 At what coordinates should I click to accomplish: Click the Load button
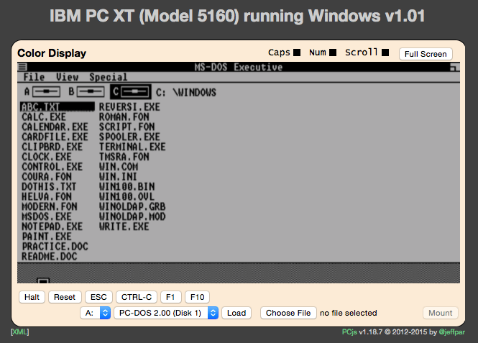(x=236, y=313)
